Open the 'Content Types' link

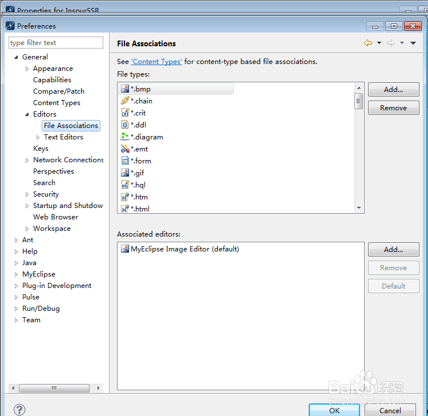[157, 62]
